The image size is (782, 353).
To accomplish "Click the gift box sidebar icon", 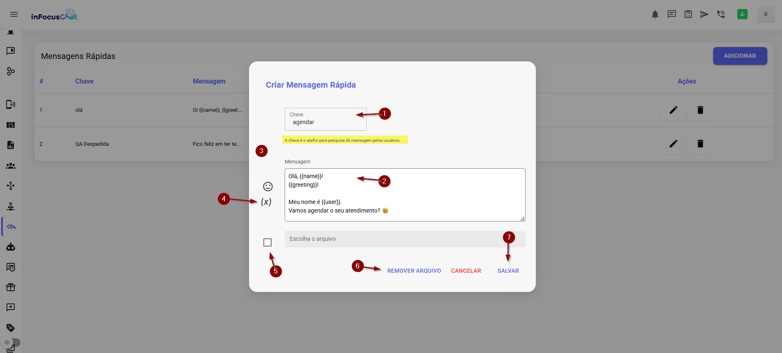I will pyautogui.click(x=11, y=287).
